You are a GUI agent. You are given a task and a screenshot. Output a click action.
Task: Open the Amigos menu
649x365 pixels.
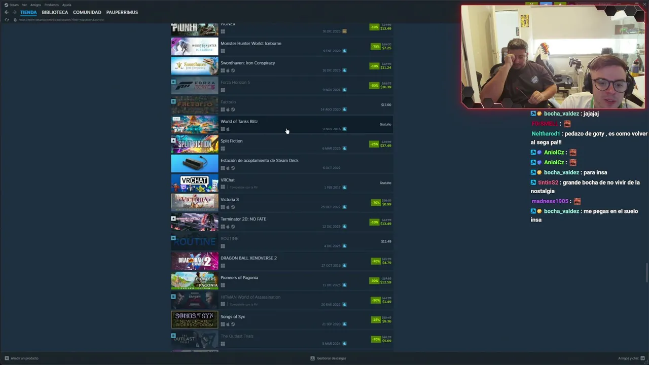click(35, 5)
